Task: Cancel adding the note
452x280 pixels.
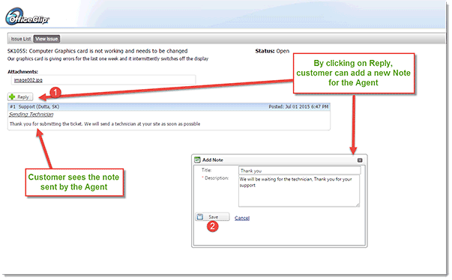Action: [x=242, y=218]
